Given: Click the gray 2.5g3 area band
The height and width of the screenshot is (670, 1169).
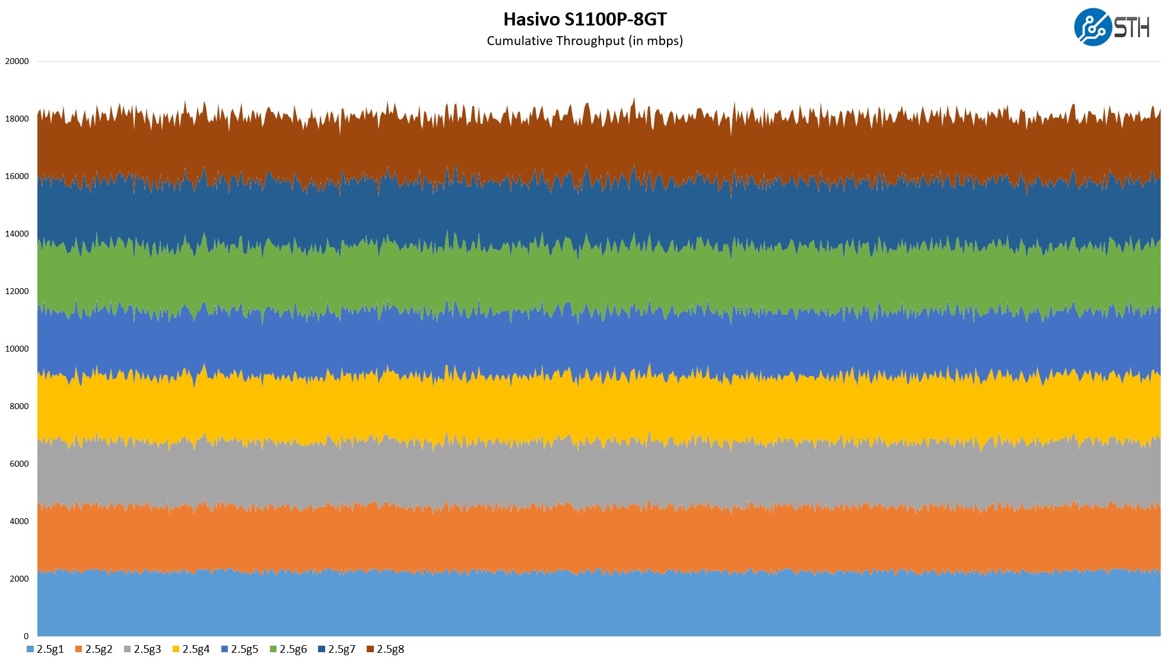Looking at the screenshot, I should click(593, 474).
